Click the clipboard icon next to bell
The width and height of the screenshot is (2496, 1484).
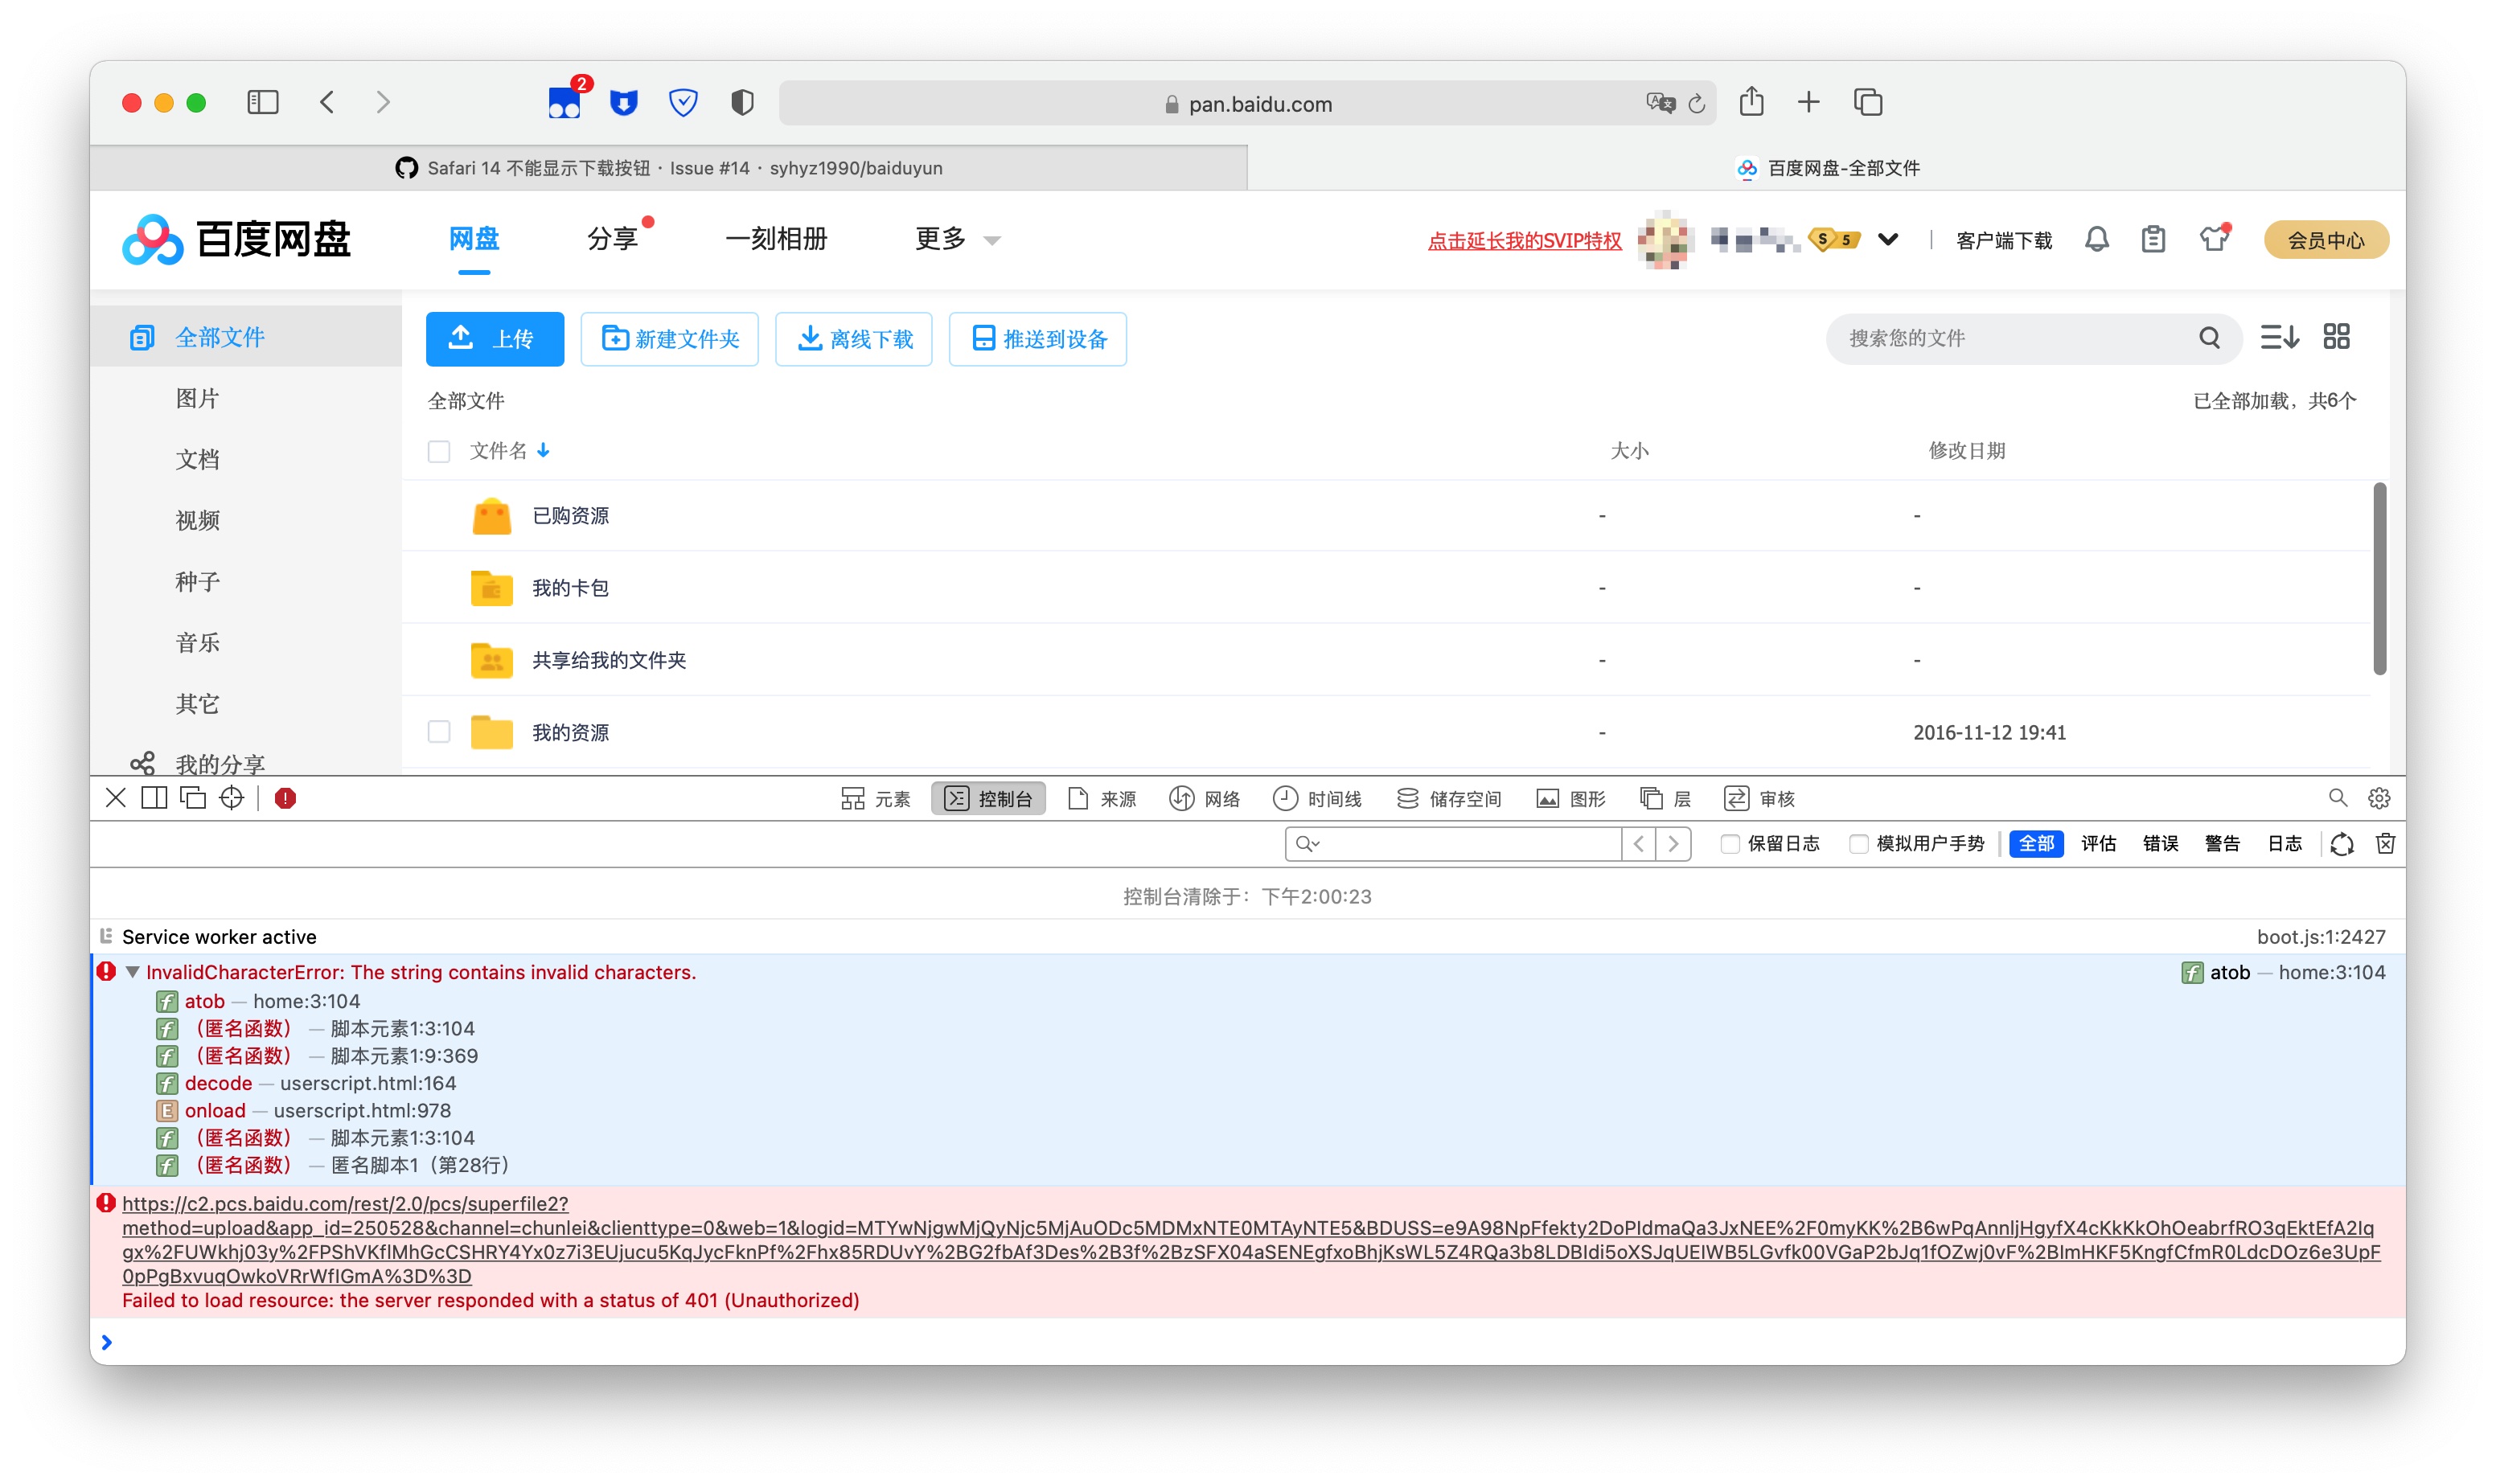click(2153, 240)
